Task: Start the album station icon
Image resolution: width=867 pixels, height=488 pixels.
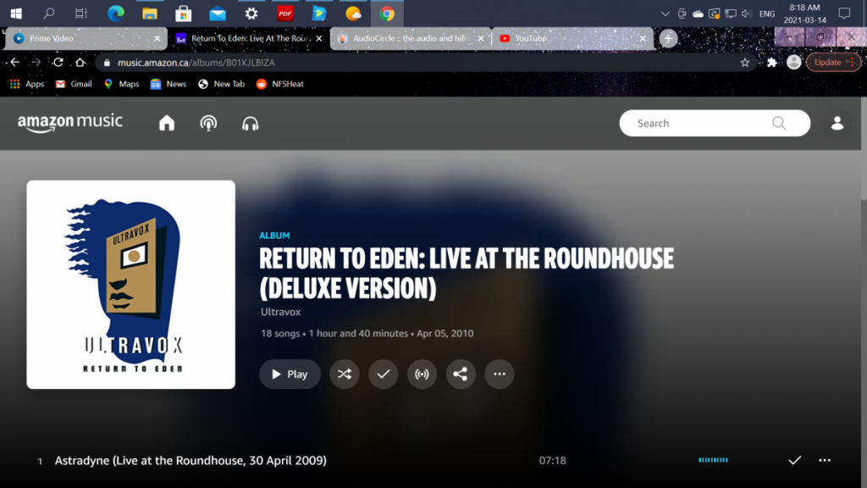Action: (422, 374)
